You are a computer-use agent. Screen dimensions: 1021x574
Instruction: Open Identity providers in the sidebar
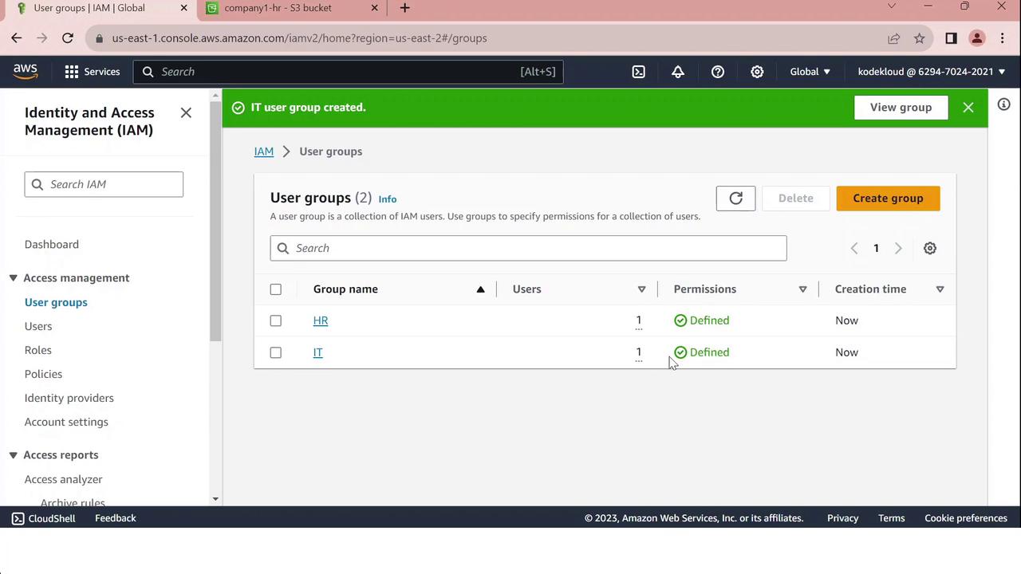coord(69,398)
